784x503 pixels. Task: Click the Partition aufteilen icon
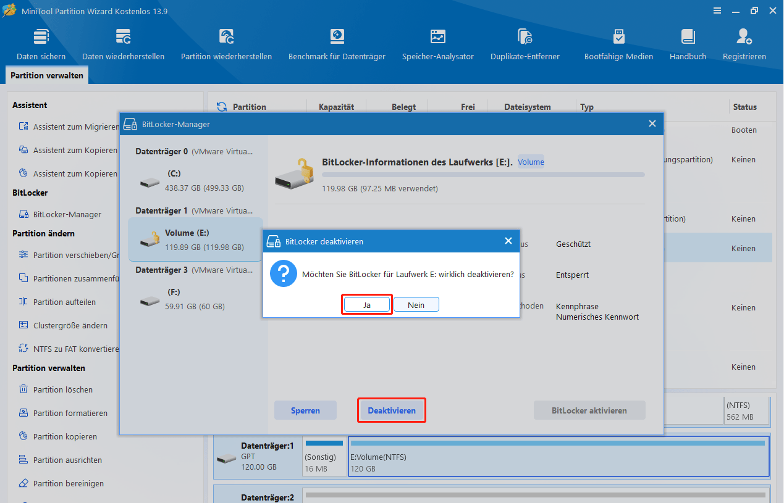pos(23,302)
